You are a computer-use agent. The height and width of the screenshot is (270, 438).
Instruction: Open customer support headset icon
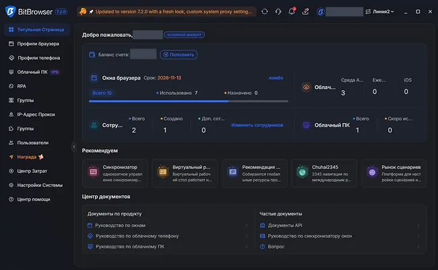(278, 11)
